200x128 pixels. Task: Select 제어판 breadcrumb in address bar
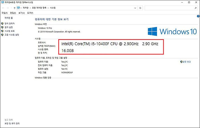[x=26, y=8]
